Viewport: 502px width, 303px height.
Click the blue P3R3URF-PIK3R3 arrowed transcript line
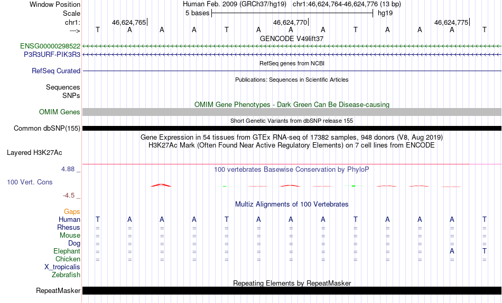click(x=292, y=55)
